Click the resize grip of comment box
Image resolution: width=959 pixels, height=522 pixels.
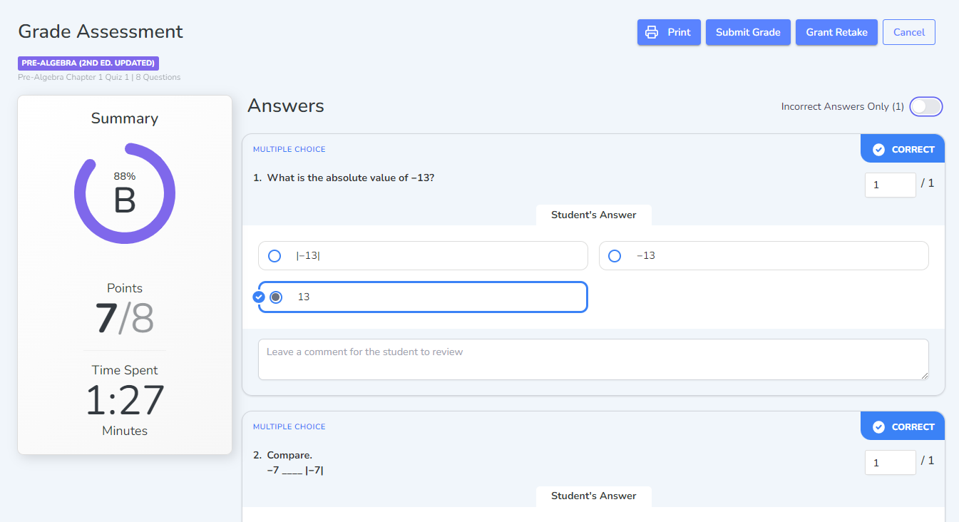(924, 375)
